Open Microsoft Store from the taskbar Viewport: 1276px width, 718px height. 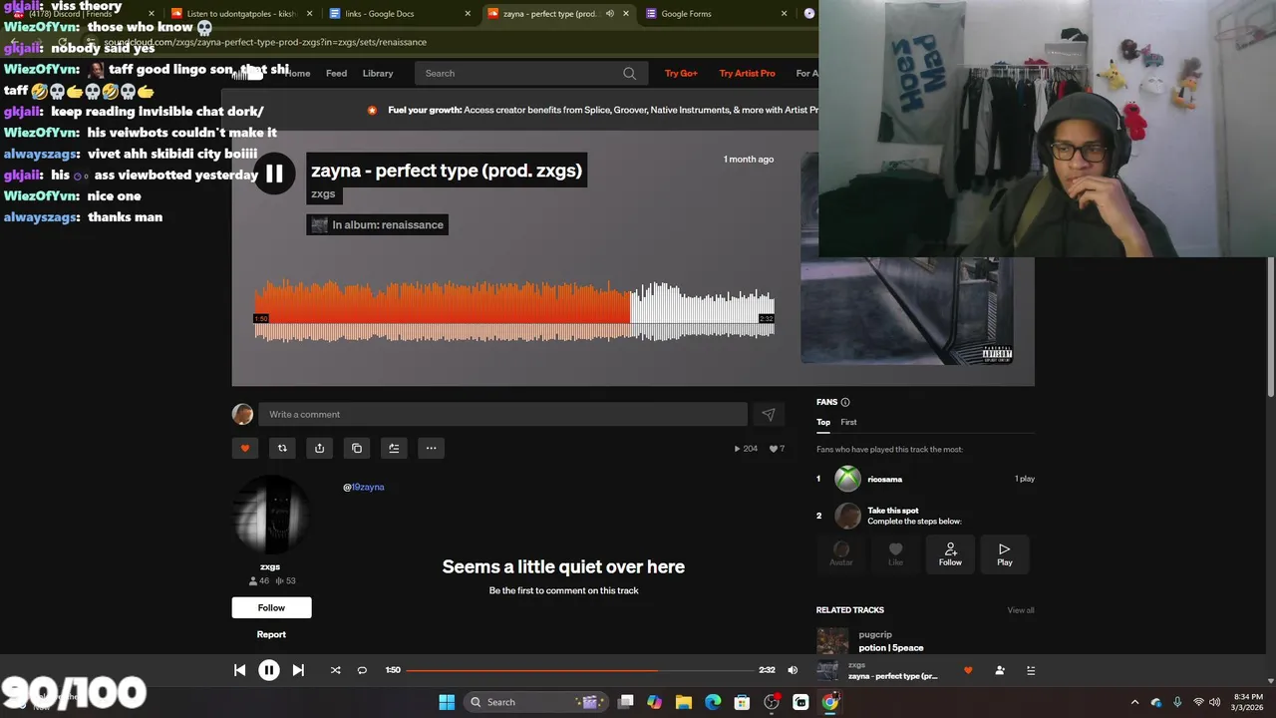tap(742, 702)
